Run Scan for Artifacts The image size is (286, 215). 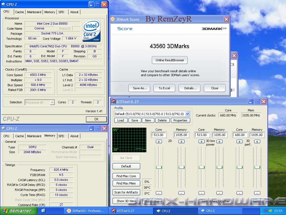126,192
